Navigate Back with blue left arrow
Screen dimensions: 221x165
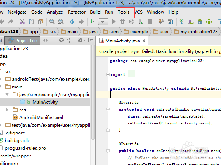pyautogui.click(x=72, y=22)
